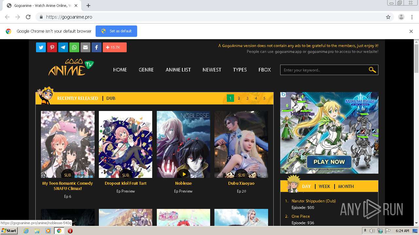The width and height of the screenshot is (419, 235).
Task: Go to page 5 of releases
Action: click(264, 98)
